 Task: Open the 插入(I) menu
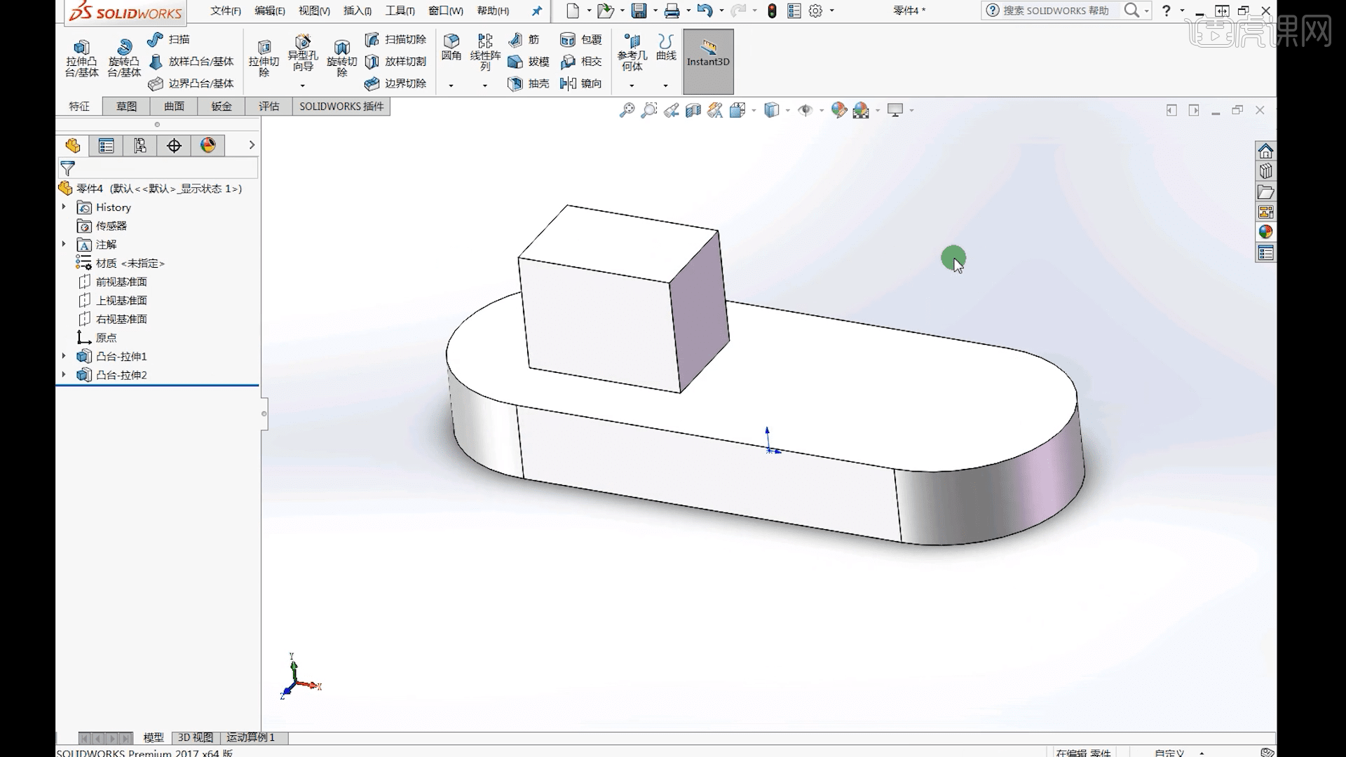[x=357, y=11]
